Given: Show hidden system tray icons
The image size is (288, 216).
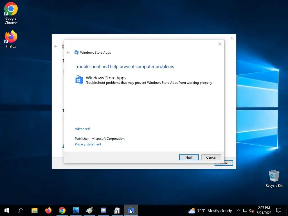Looking at the screenshot, I should click(238, 210).
